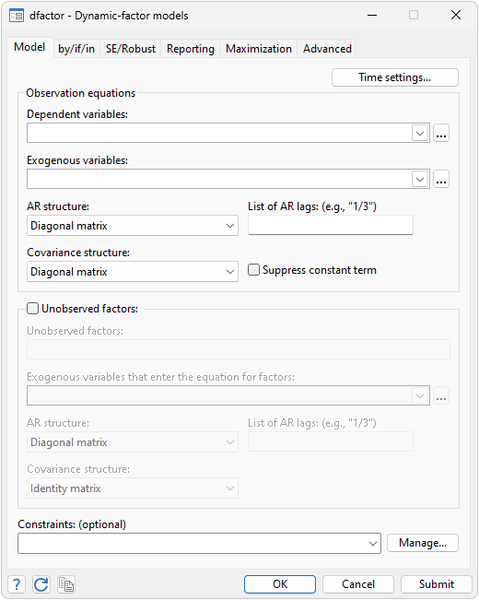479x600 pixels.
Task: Reset the dialog with the refresh icon
Action: tap(41, 584)
